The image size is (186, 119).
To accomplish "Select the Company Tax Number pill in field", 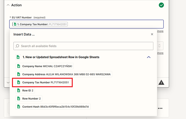I will 40,24.
